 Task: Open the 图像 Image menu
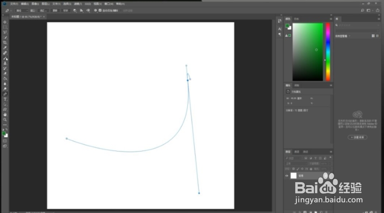click(35, 4)
